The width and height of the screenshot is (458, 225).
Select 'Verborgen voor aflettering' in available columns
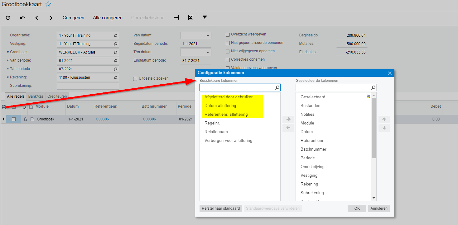240,141
